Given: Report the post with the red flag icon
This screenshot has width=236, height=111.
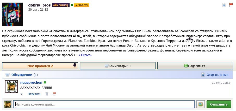Looking at the screenshot, I should pyautogui.click(x=231, y=5).
